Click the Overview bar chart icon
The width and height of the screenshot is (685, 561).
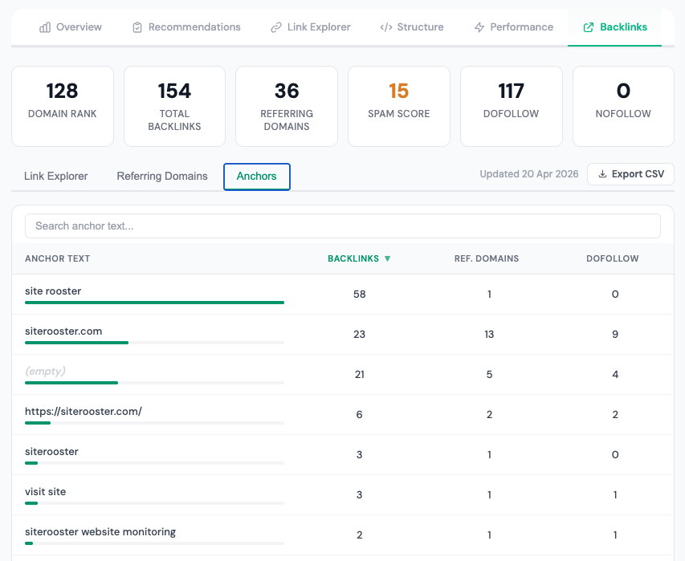coord(44,27)
